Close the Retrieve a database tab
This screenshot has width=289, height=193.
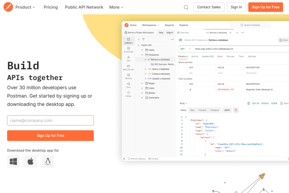(x=230, y=33)
